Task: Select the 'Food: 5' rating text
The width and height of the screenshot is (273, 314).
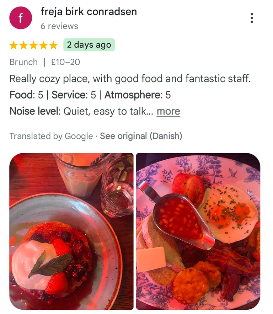Action: tap(26, 95)
